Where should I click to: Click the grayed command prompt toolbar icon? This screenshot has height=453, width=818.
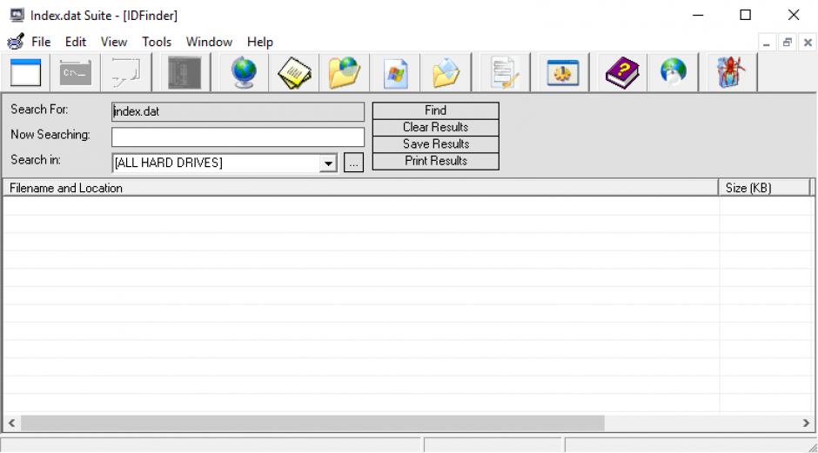coord(75,72)
